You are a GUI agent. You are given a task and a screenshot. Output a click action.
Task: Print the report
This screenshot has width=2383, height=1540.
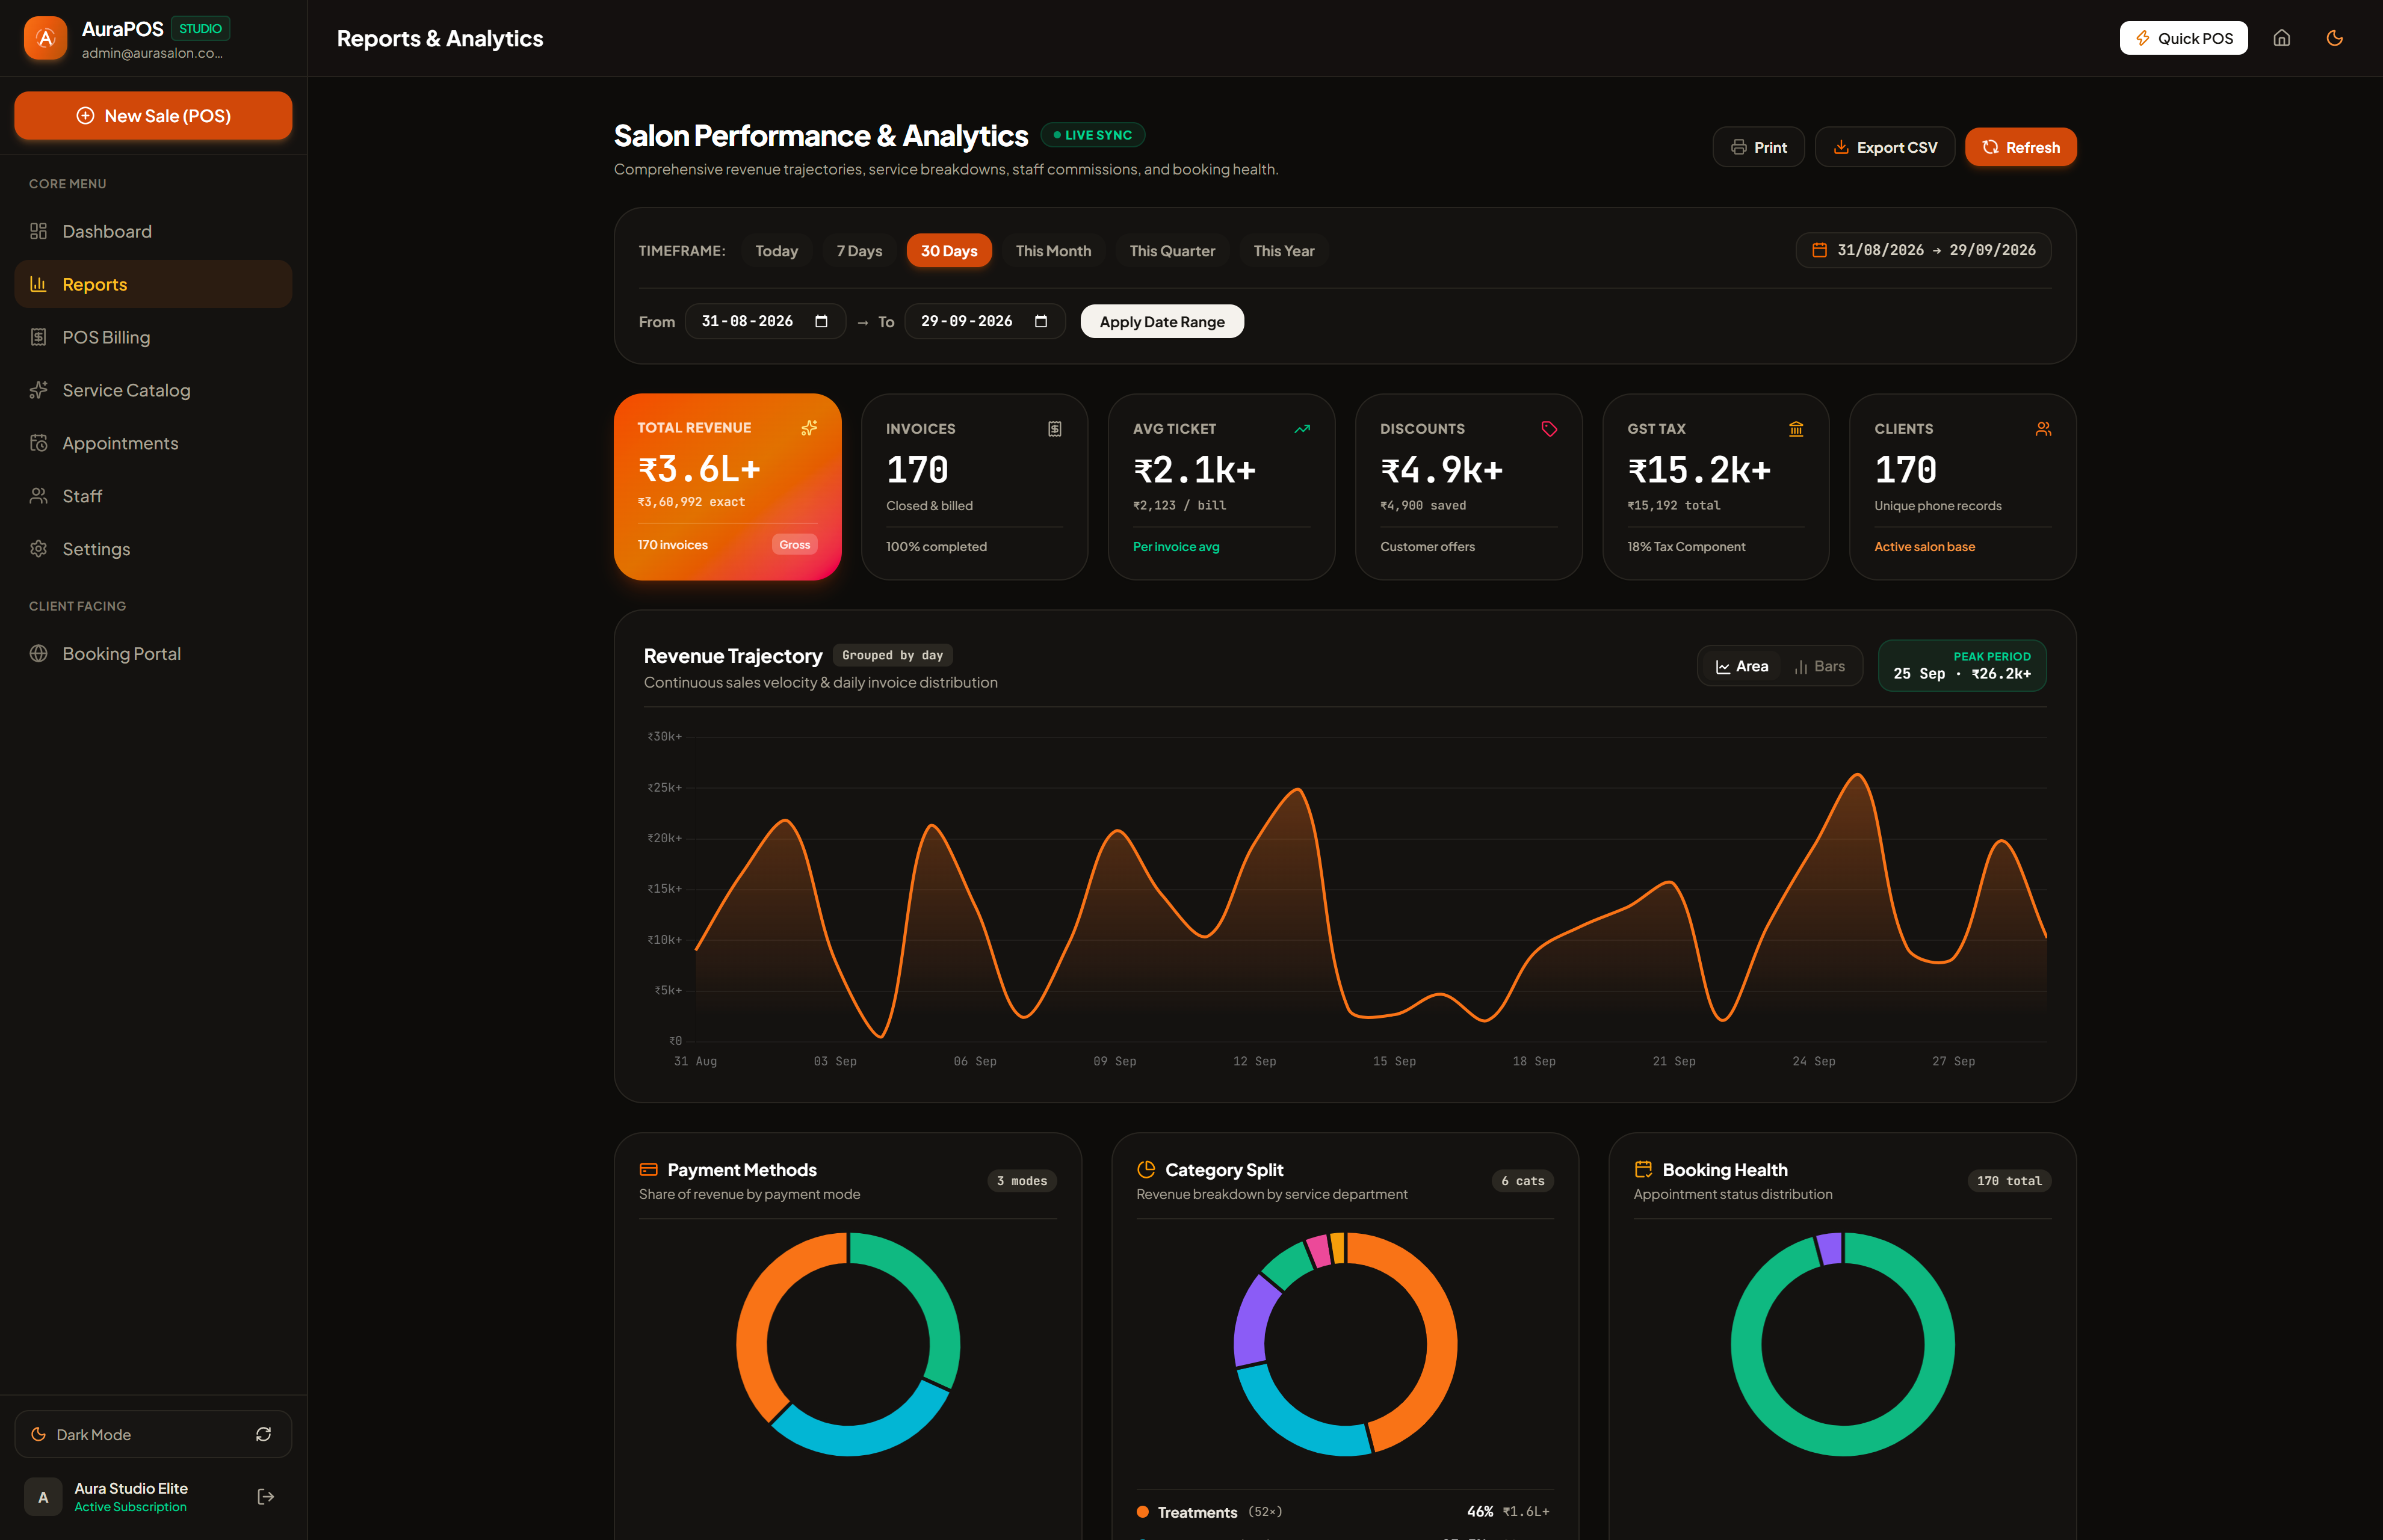pyautogui.click(x=1758, y=147)
